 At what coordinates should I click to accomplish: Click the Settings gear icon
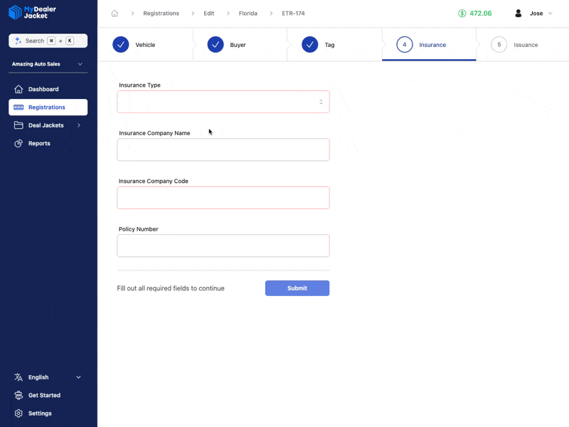click(x=18, y=413)
